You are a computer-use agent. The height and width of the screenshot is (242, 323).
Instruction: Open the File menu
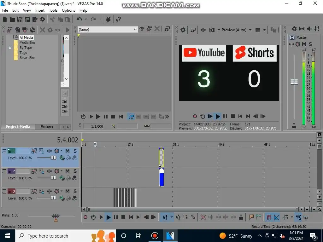[5, 10]
